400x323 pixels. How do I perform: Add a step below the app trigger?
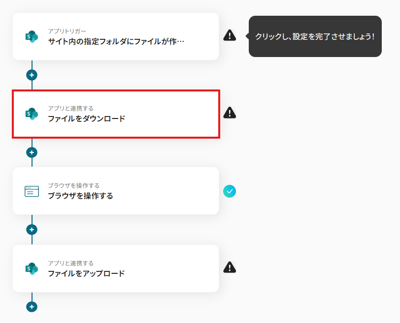pos(32,75)
